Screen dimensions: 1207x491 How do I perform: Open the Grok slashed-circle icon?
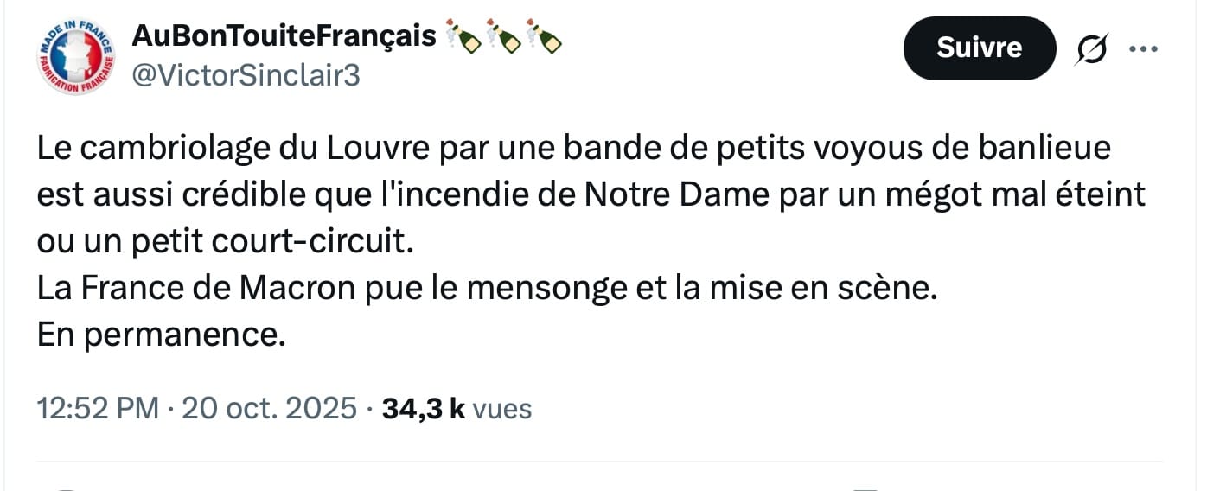coord(1089,49)
